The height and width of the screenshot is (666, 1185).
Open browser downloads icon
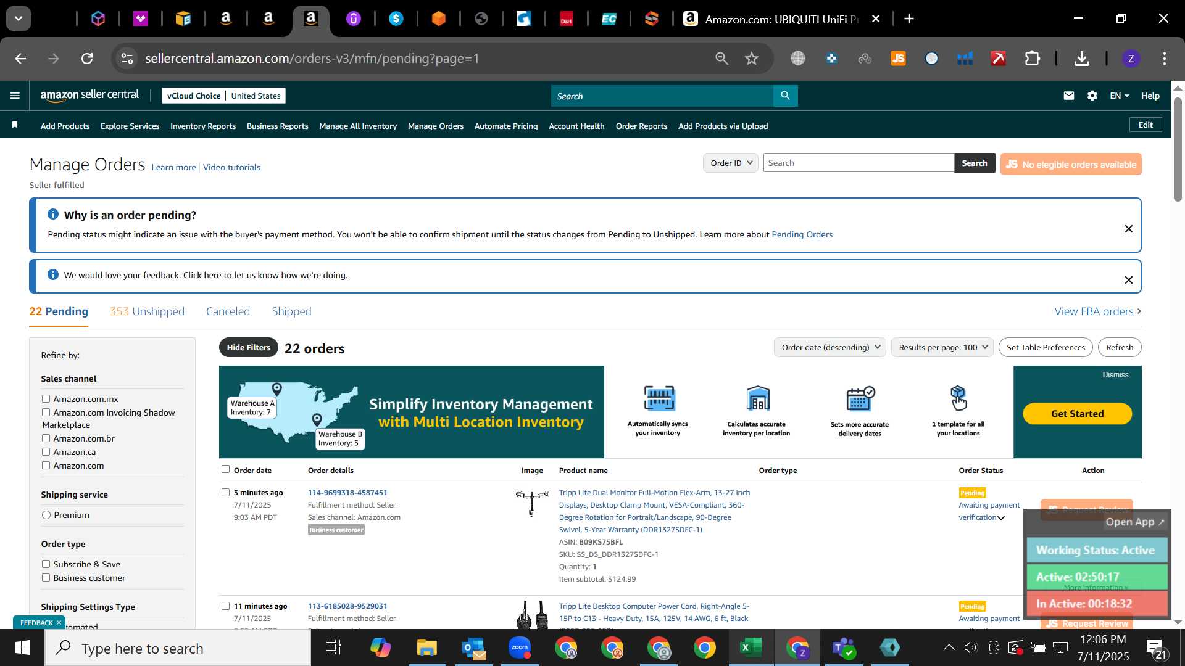1081,59
